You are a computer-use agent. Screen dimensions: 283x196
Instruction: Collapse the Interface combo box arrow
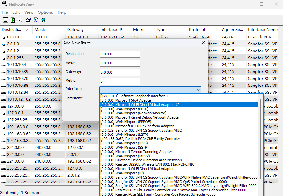tap(199, 90)
